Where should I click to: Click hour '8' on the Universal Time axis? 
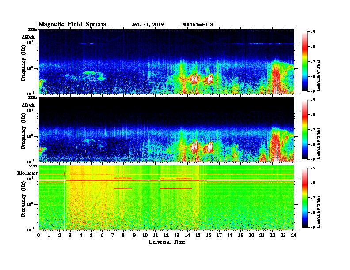point(123,235)
